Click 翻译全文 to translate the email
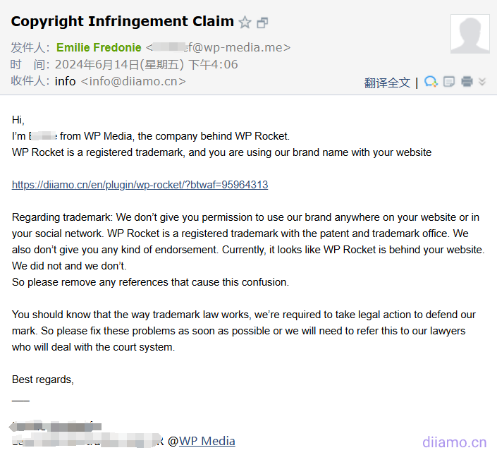 pos(387,83)
